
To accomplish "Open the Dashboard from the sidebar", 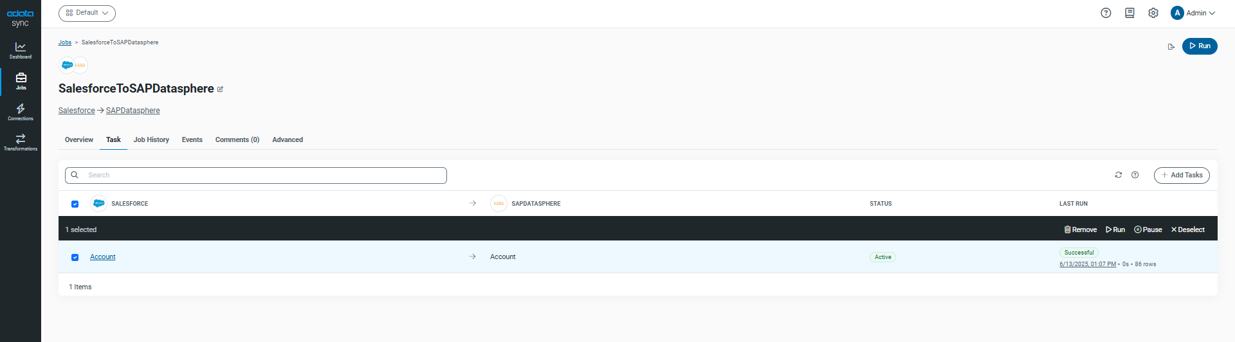I will [21, 50].
